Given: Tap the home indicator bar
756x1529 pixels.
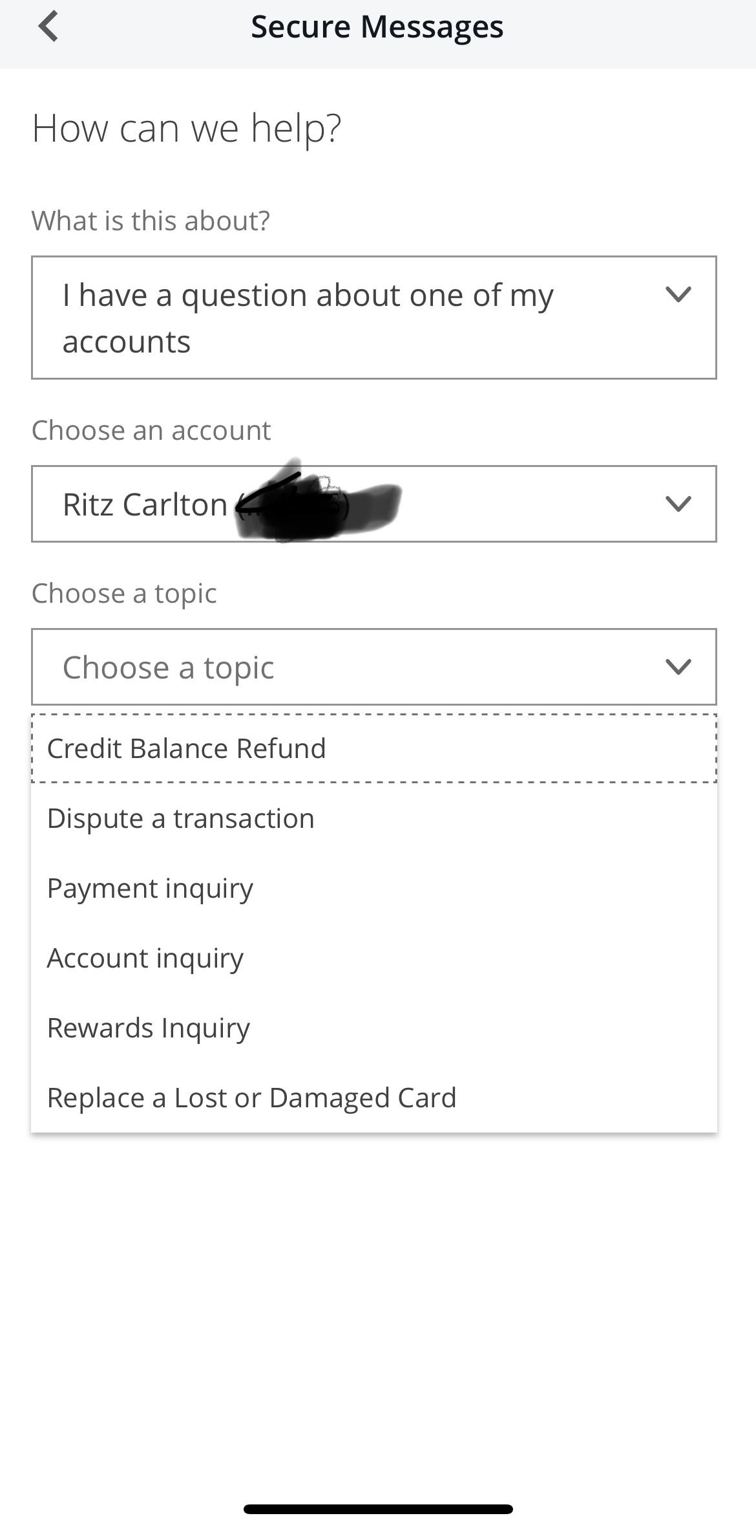Looking at the screenshot, I should [378, 1509].
